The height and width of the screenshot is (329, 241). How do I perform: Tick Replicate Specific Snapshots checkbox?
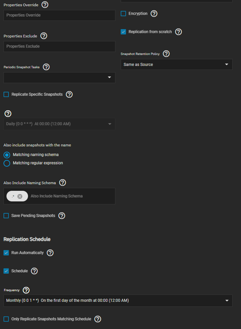[6, 94]
